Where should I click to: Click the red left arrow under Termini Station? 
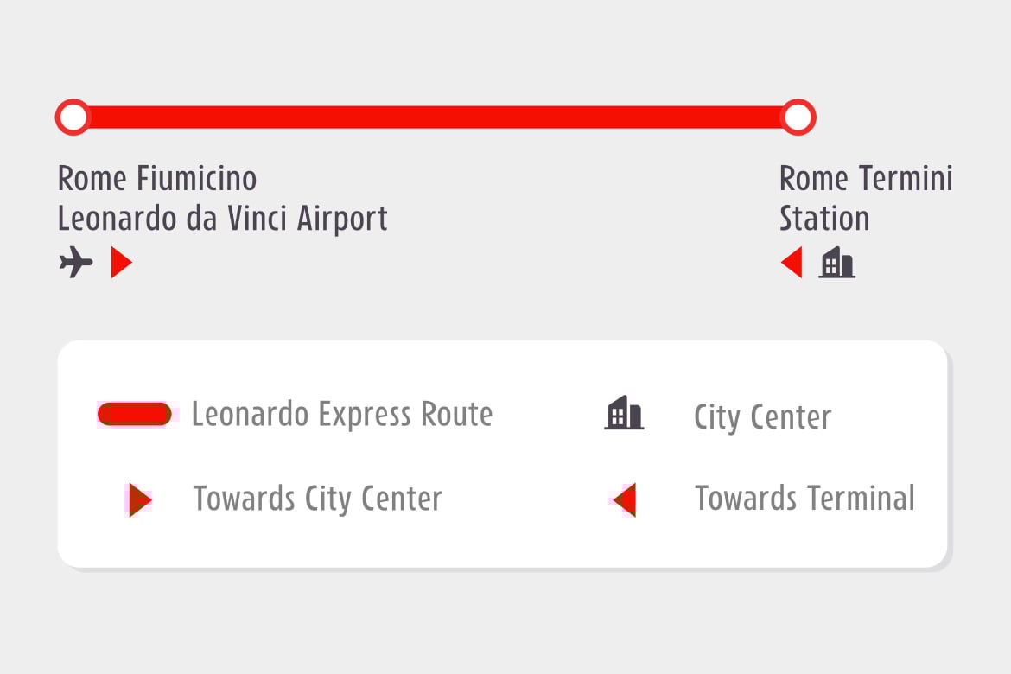tap(792, 262)
